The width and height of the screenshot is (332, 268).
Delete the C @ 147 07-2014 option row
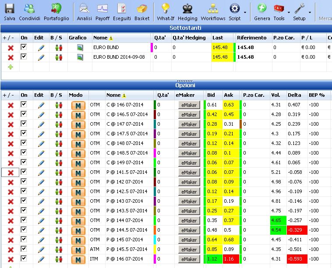click(x=11, y=124)
